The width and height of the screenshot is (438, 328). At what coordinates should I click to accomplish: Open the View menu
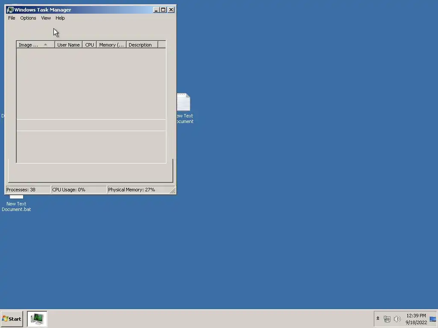coord(46,18)
